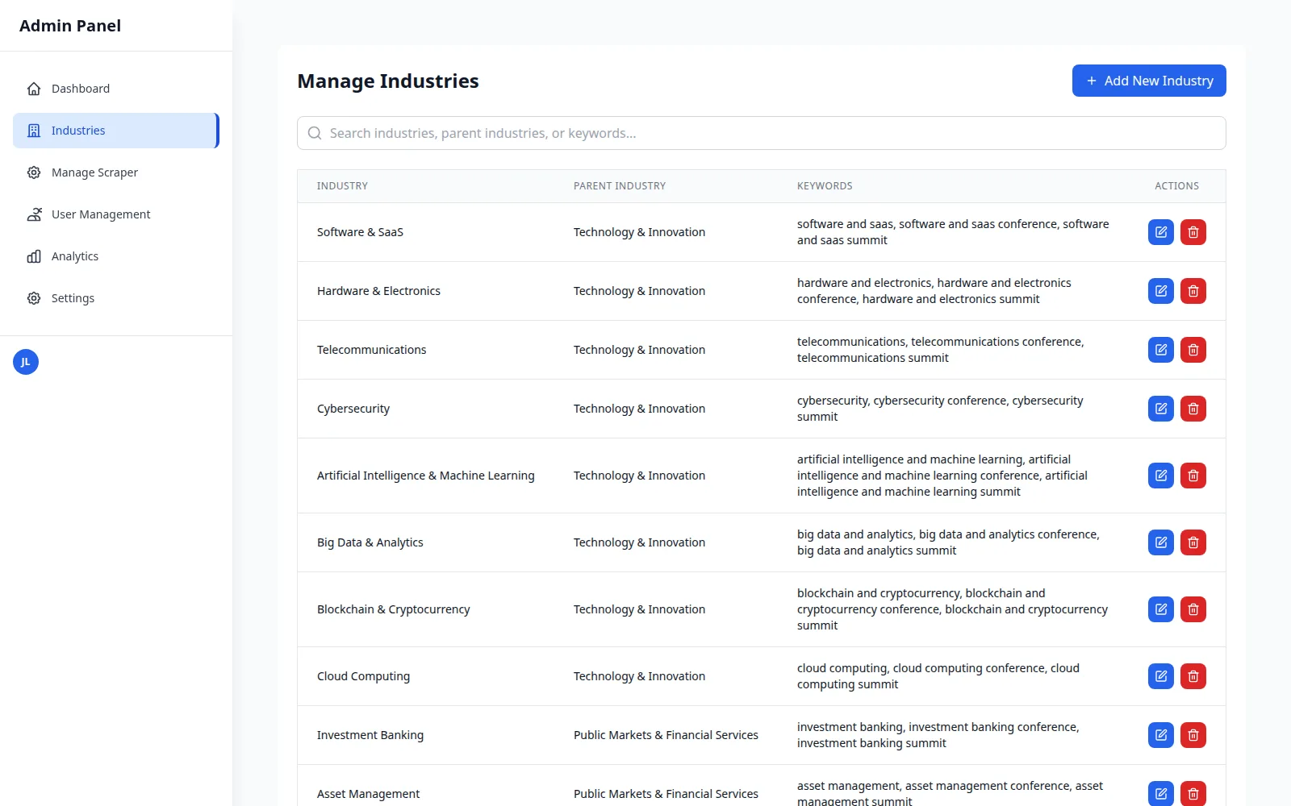This screenshot has height=806, width=1291.
Task: Click the Manage Industries heading
Action: coord(388,81)
